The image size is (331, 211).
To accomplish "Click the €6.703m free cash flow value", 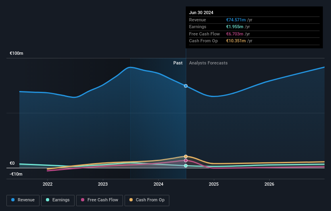I will 235,34.
